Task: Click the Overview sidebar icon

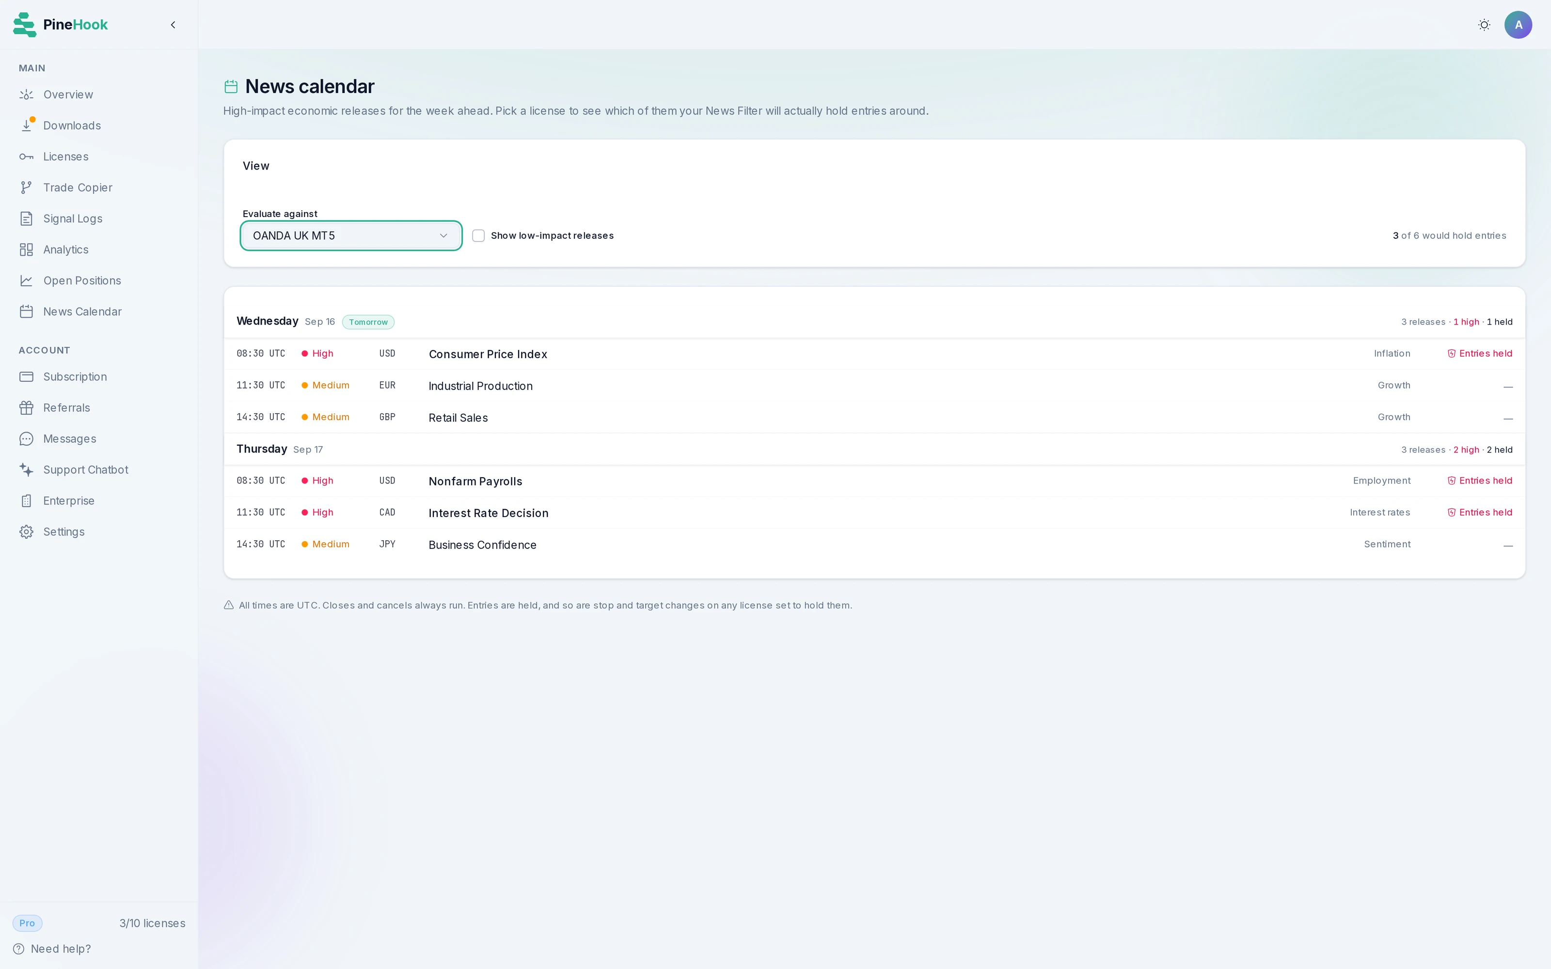Action: (26, 95)
